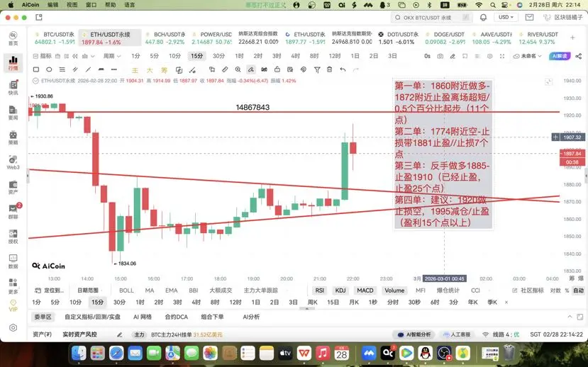Open the 合约DCA tab
This screenshot has height=367, width=588.
176,317
